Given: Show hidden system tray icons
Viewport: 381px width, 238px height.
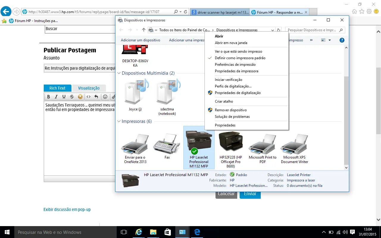Looking at the screenshot, I should click(324, 232).
